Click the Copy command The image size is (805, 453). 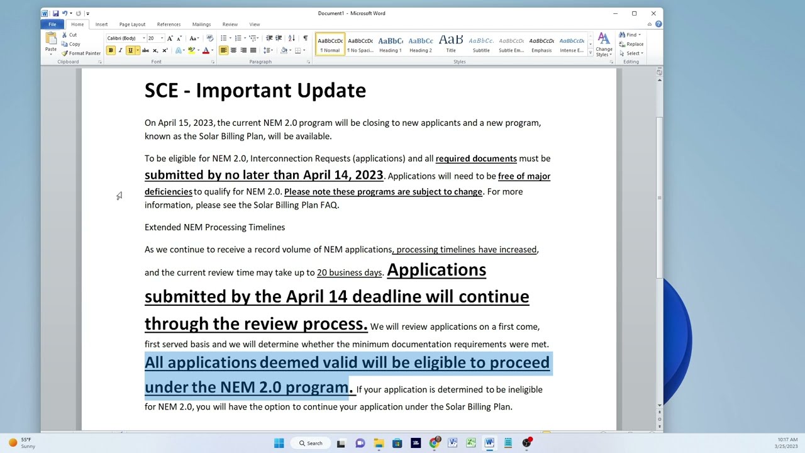(70, 44)
